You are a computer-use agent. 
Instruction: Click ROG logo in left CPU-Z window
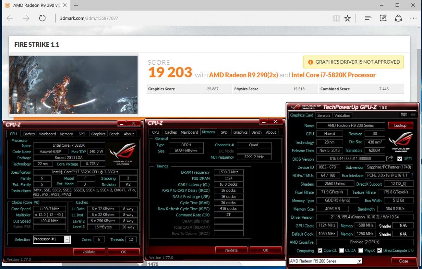tap(122, 154)
